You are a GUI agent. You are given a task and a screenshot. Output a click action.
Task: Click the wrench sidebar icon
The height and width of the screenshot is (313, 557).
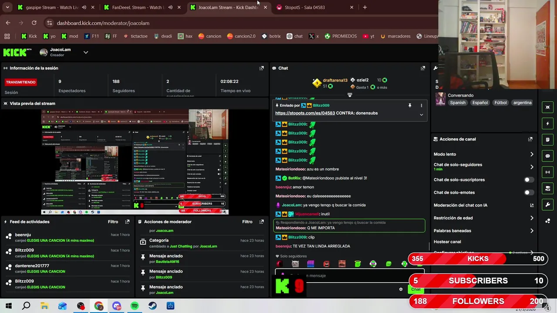547,205
